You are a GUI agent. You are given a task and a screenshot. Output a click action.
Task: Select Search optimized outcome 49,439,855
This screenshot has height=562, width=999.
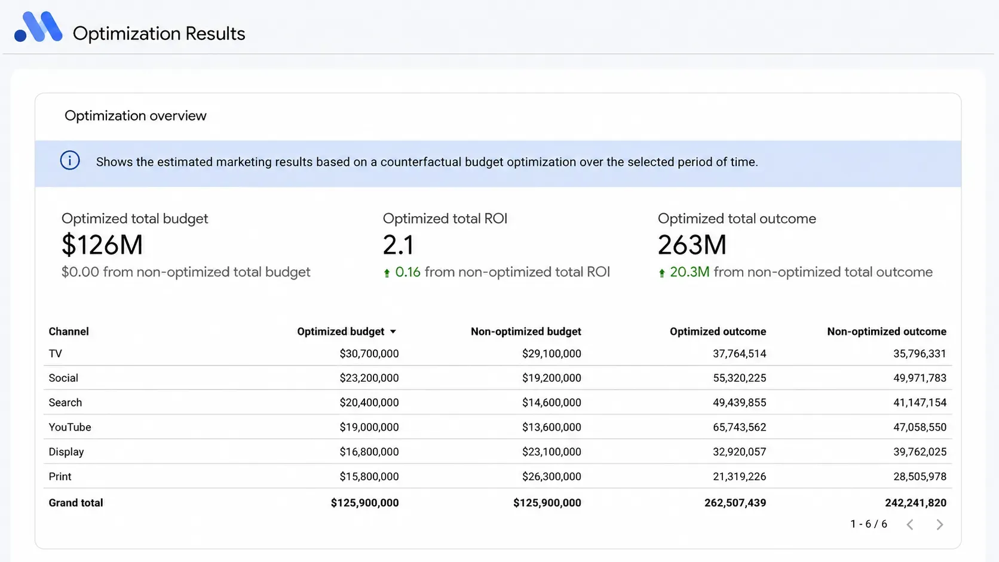(x=739, y=403)
